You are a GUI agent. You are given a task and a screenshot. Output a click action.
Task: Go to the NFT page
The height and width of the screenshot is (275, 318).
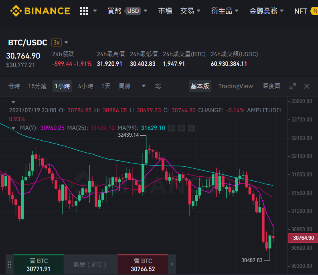[x=301, y=11]
